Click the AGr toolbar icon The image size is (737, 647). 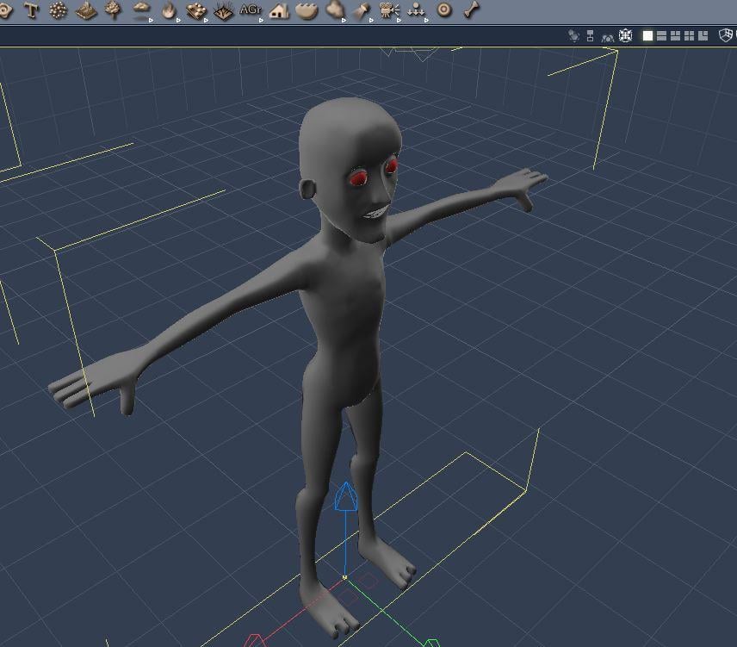[250, 9]
